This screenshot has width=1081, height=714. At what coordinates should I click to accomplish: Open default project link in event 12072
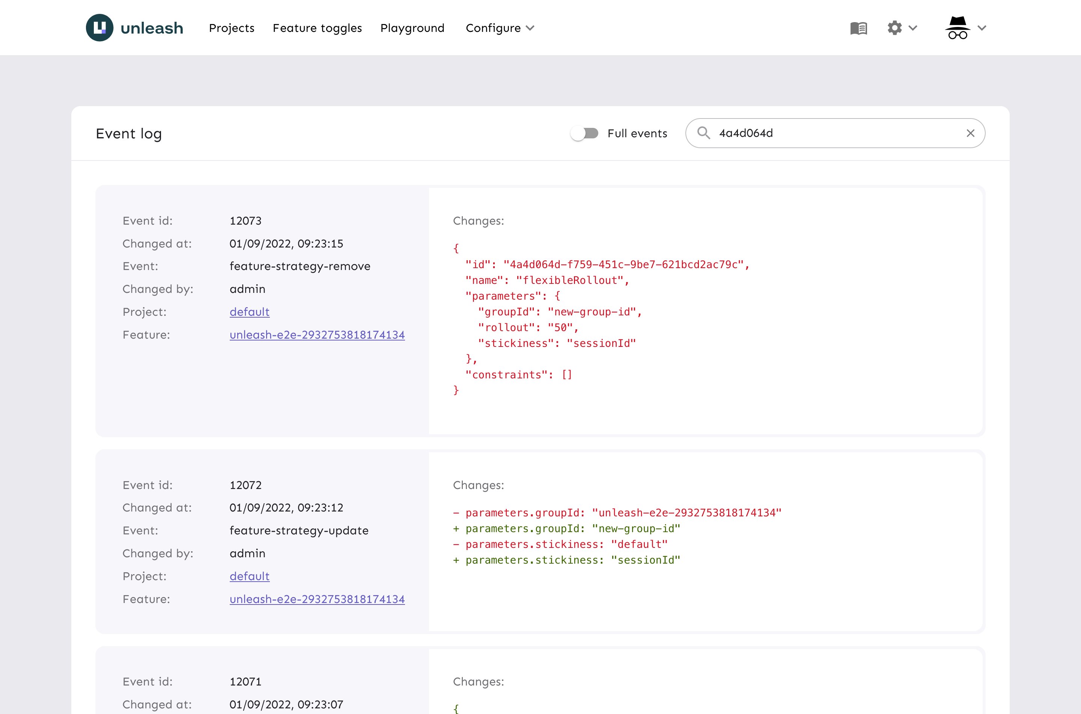250,576
